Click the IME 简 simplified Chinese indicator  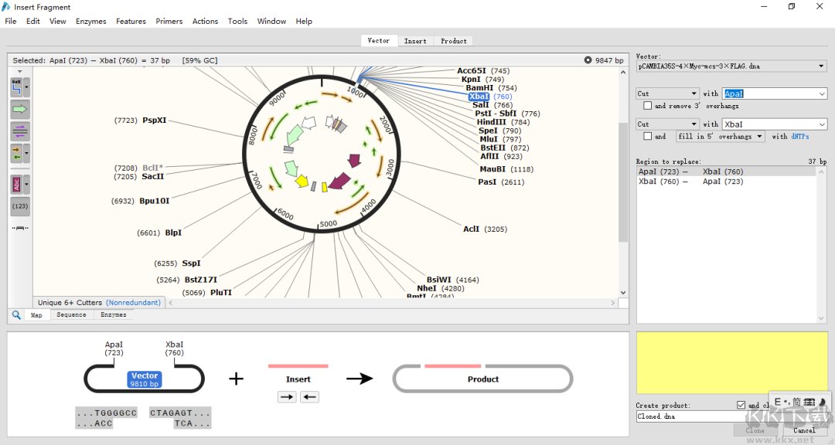tap(796, 402)
